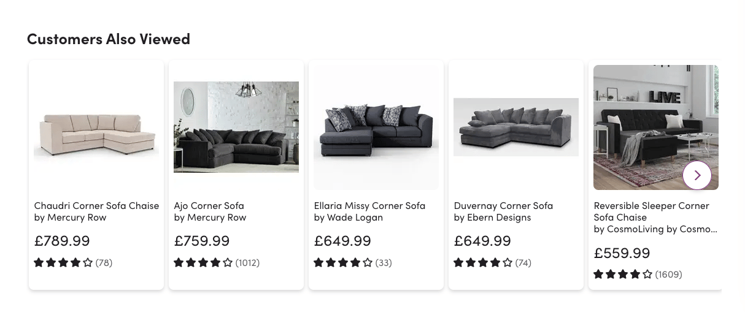
Task: Click the £789.99 price
Action: [62, 241]
